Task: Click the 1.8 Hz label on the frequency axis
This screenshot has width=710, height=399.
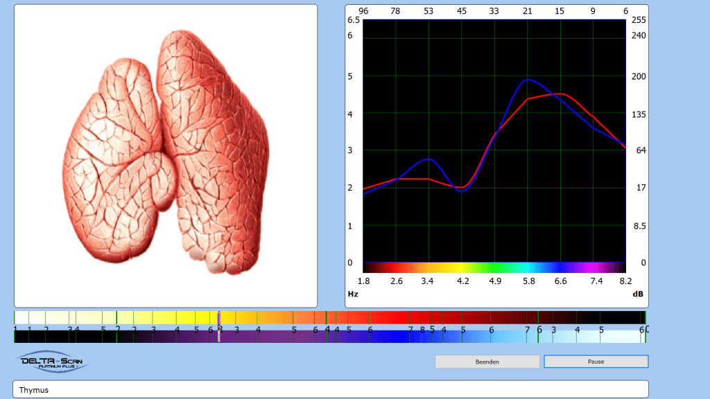Action: 363,281
